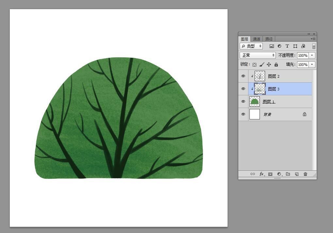The height and width of the screenshot is (233, 333).
Task: Select the layer named 图层 2
Action: pyautogui.click(x=274, y=76)
